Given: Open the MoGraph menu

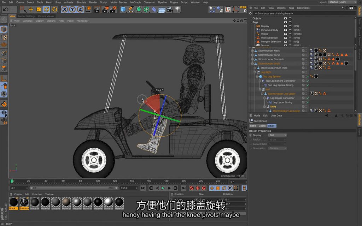Looking at the screenshot, I should [135, 2].
